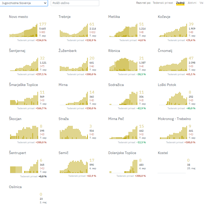210x207 pixels.
Task: Sort by Tedenski prirast
Action: click(x=163, y=3)
